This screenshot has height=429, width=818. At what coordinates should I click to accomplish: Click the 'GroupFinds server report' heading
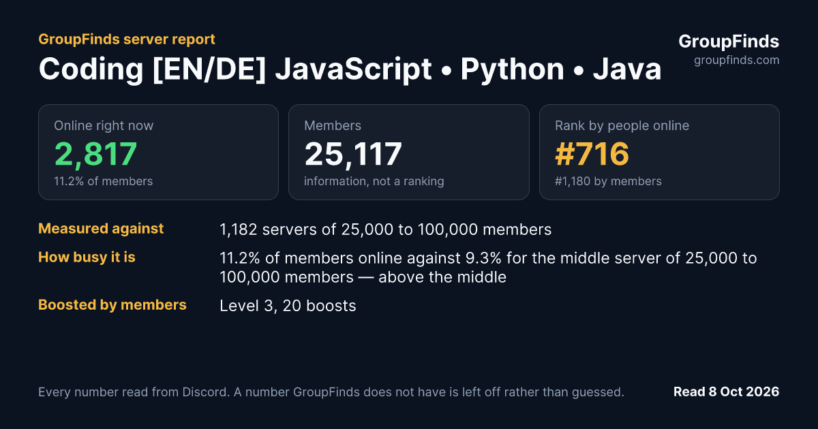(127, 39)
